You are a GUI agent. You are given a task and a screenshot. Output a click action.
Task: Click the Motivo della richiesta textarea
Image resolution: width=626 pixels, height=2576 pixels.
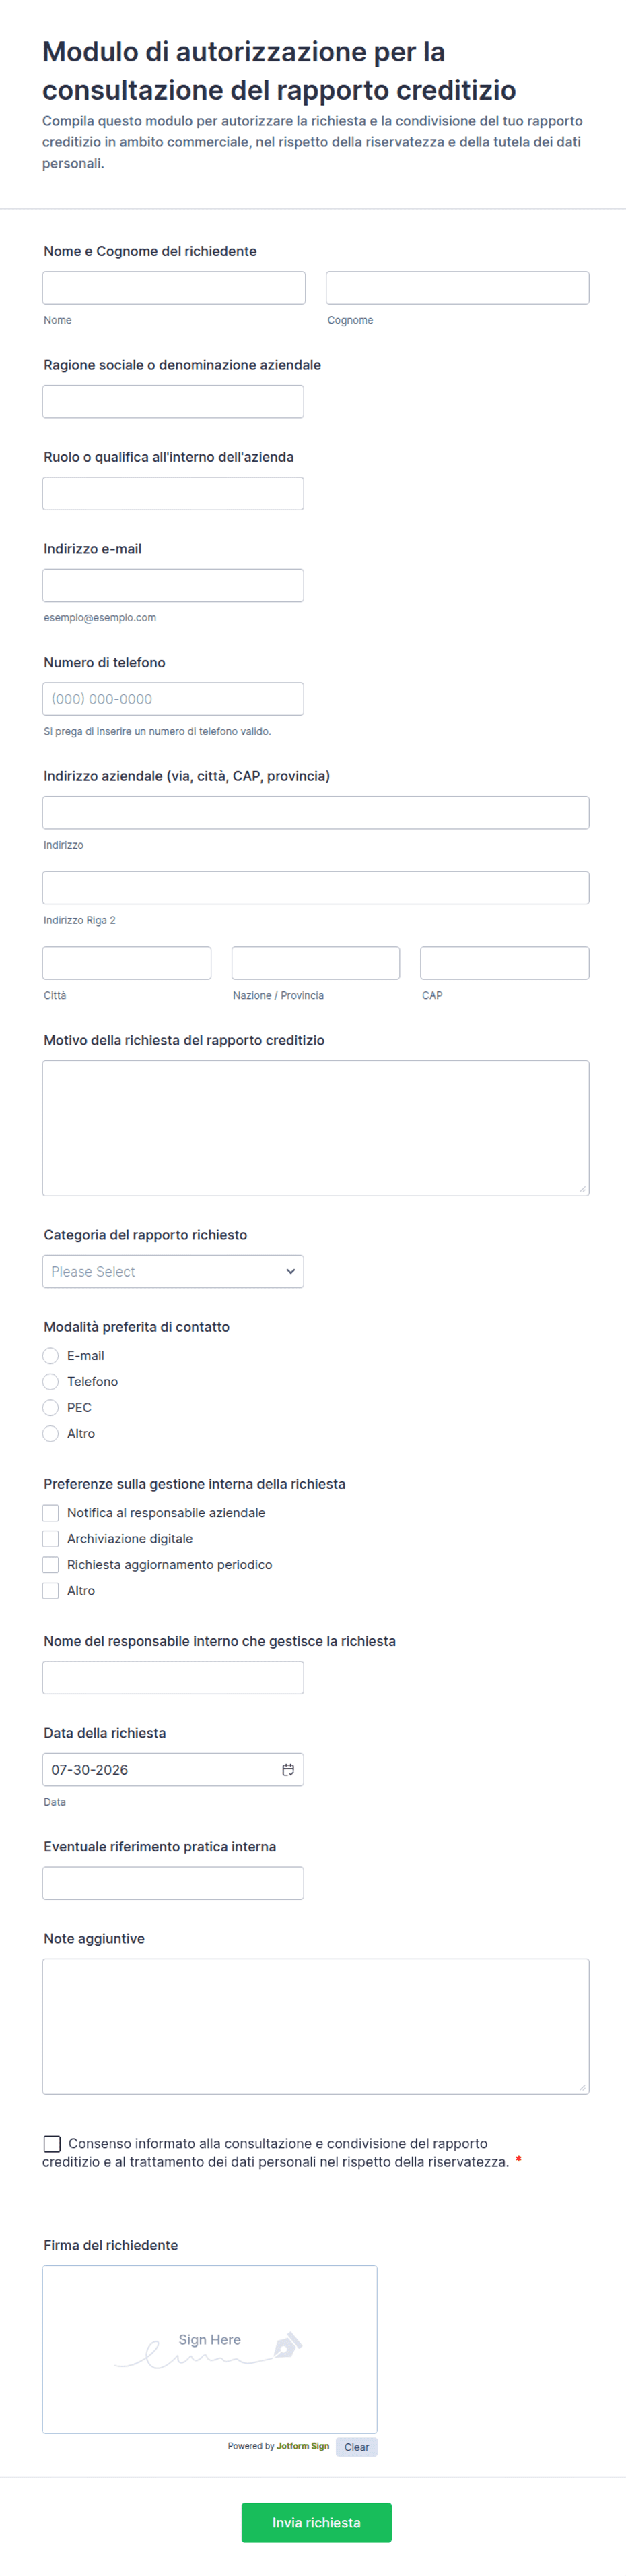point(316,1128)
